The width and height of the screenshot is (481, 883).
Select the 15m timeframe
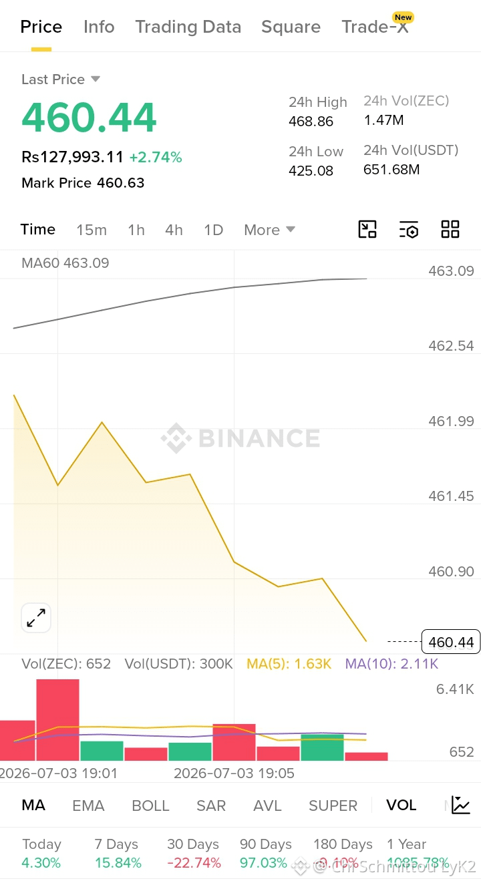click(x=92, y=230)
